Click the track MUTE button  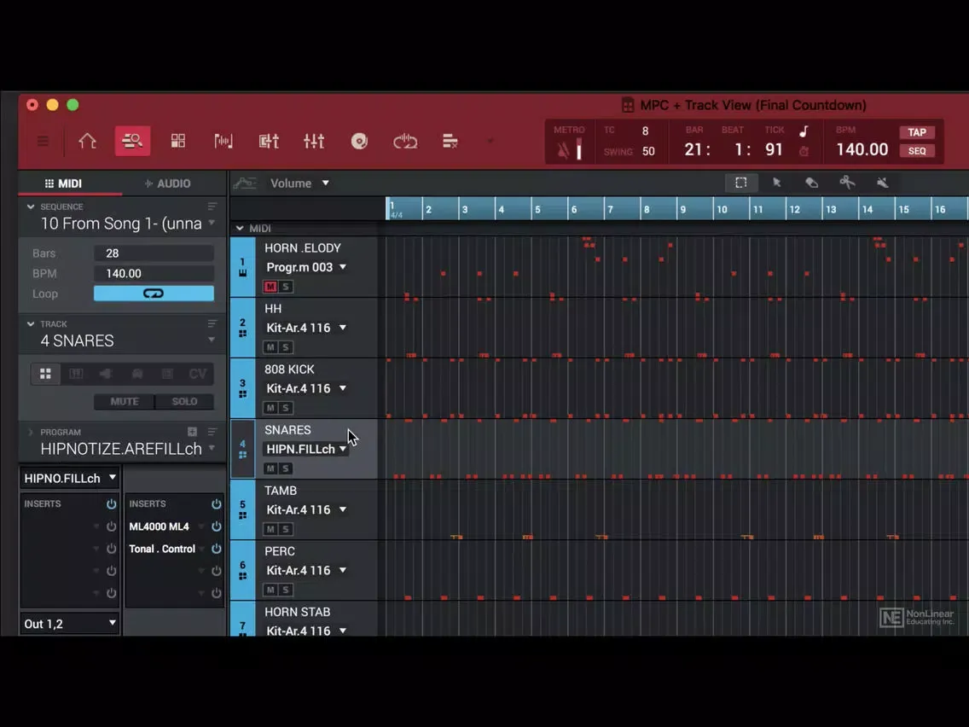(125, 401)
